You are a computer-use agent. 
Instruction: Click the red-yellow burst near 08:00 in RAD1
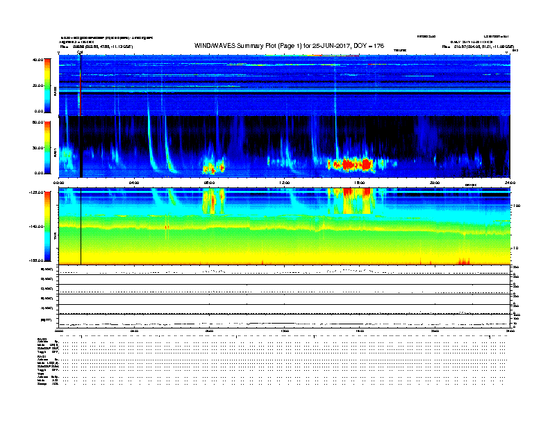pos(213,167)
